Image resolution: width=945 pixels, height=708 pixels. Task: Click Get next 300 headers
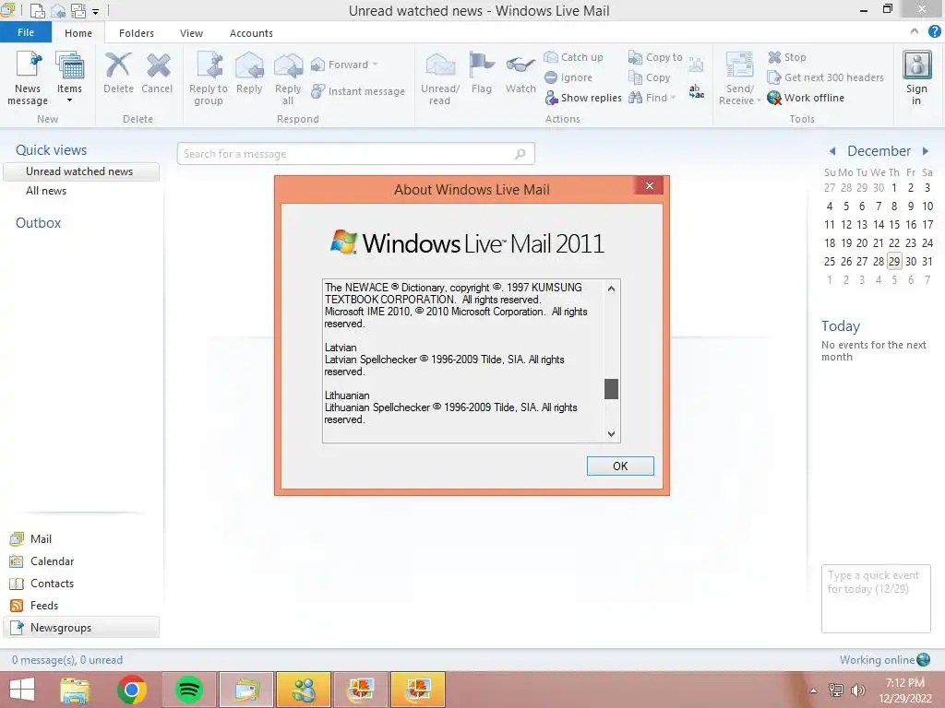pos(825,77)
